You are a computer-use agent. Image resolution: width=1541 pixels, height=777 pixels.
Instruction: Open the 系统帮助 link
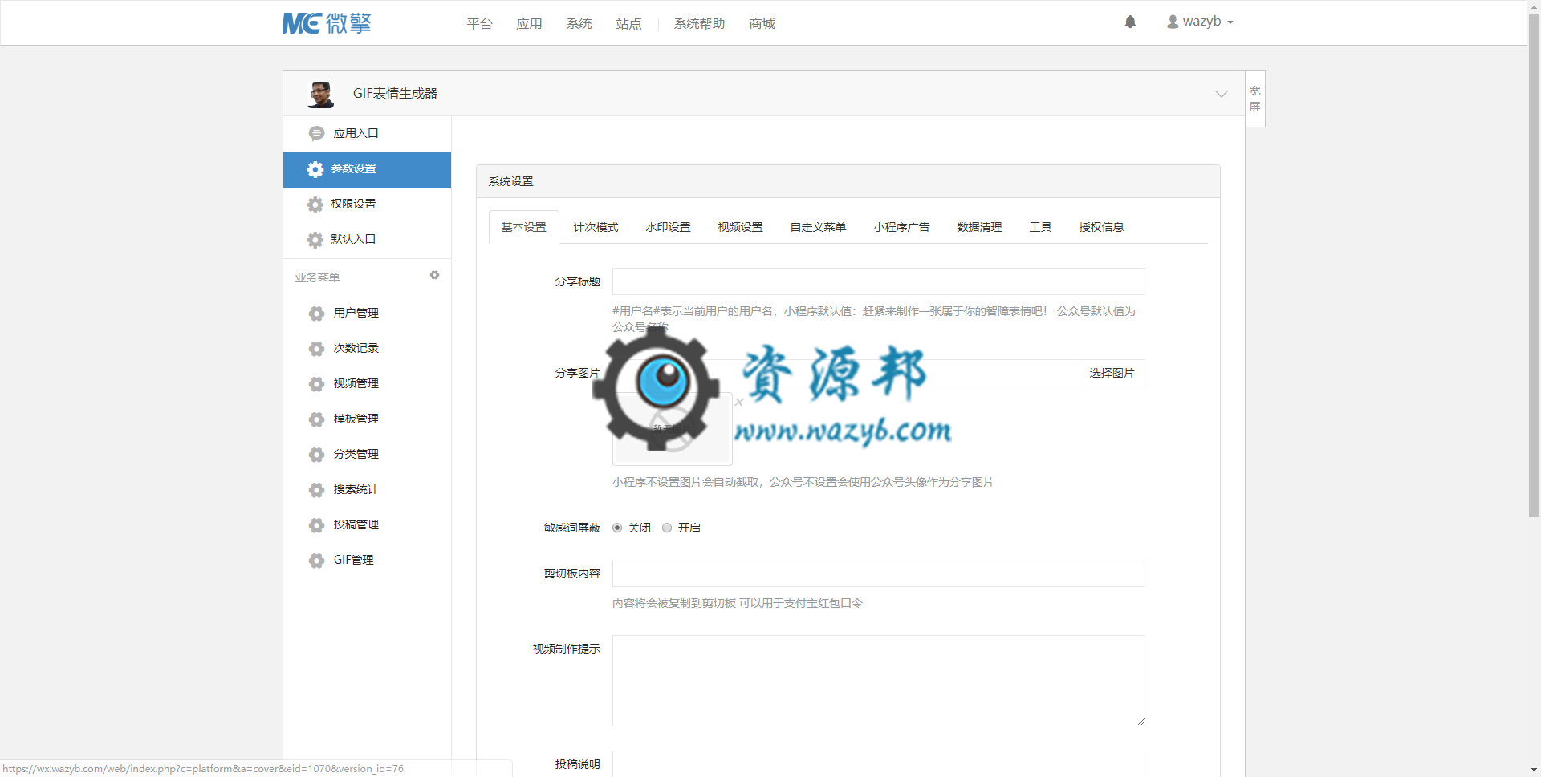click(699, 24)
